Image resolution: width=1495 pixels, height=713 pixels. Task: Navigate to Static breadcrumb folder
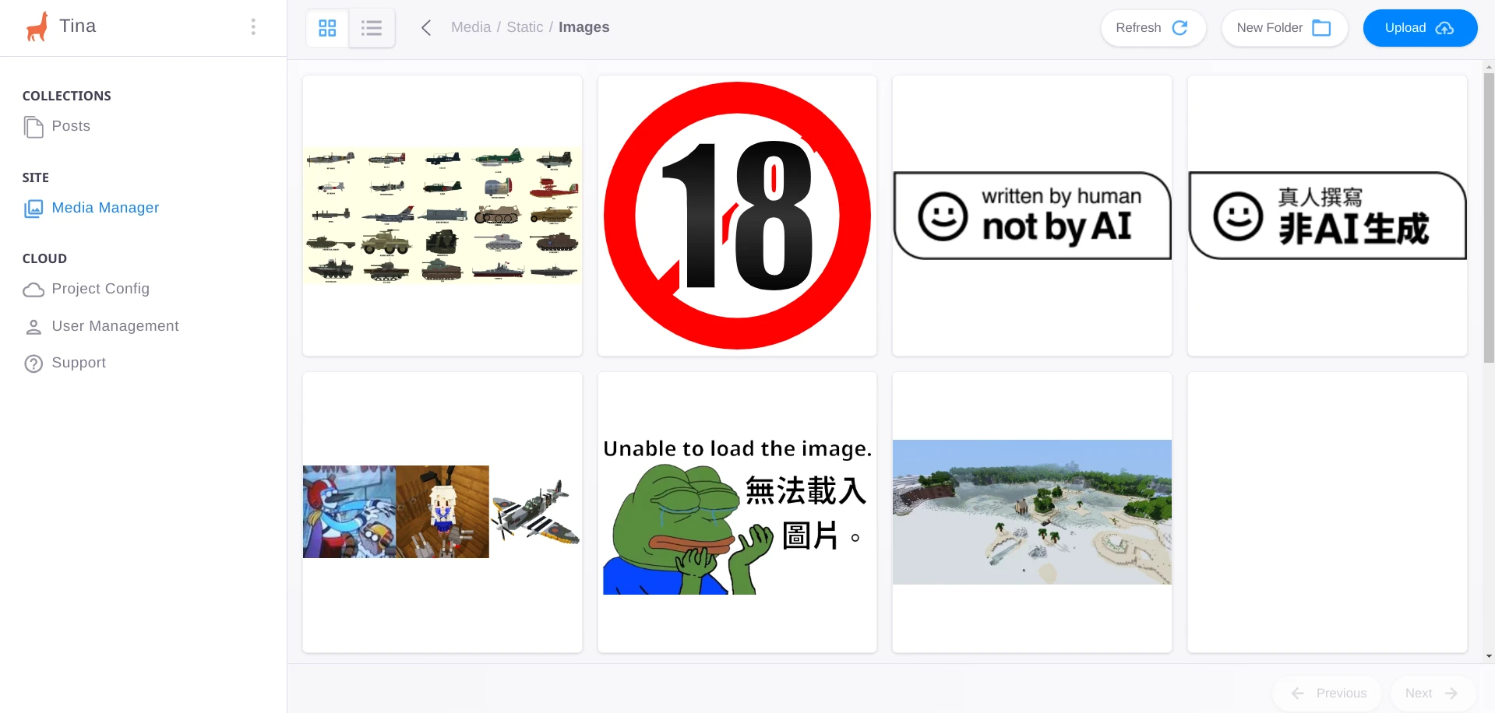tap(524, 27)
